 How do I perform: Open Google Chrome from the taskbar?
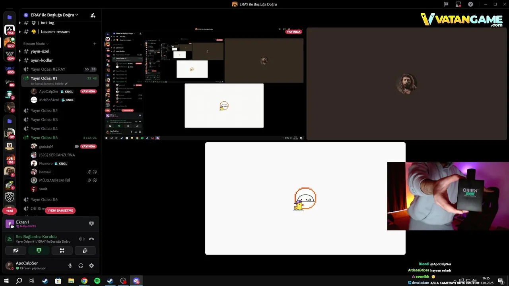click(x=84, y=281)
